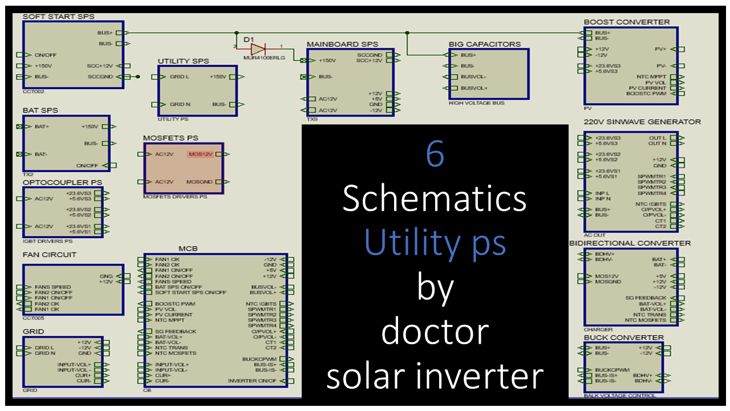Click the BIDIRECTIONAL CONVERTER title label
730x411 pixels.
tap(630, 243)
